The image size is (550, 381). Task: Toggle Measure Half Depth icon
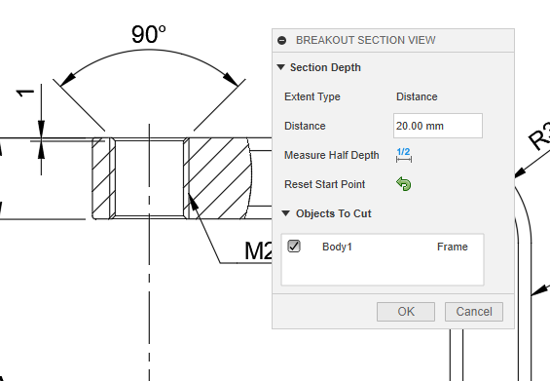404,155
